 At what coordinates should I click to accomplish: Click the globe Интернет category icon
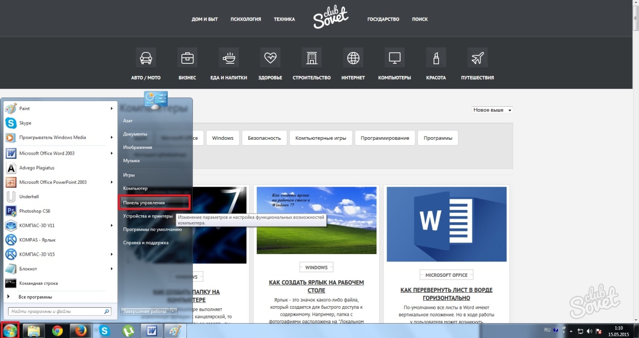click(353, 57)
